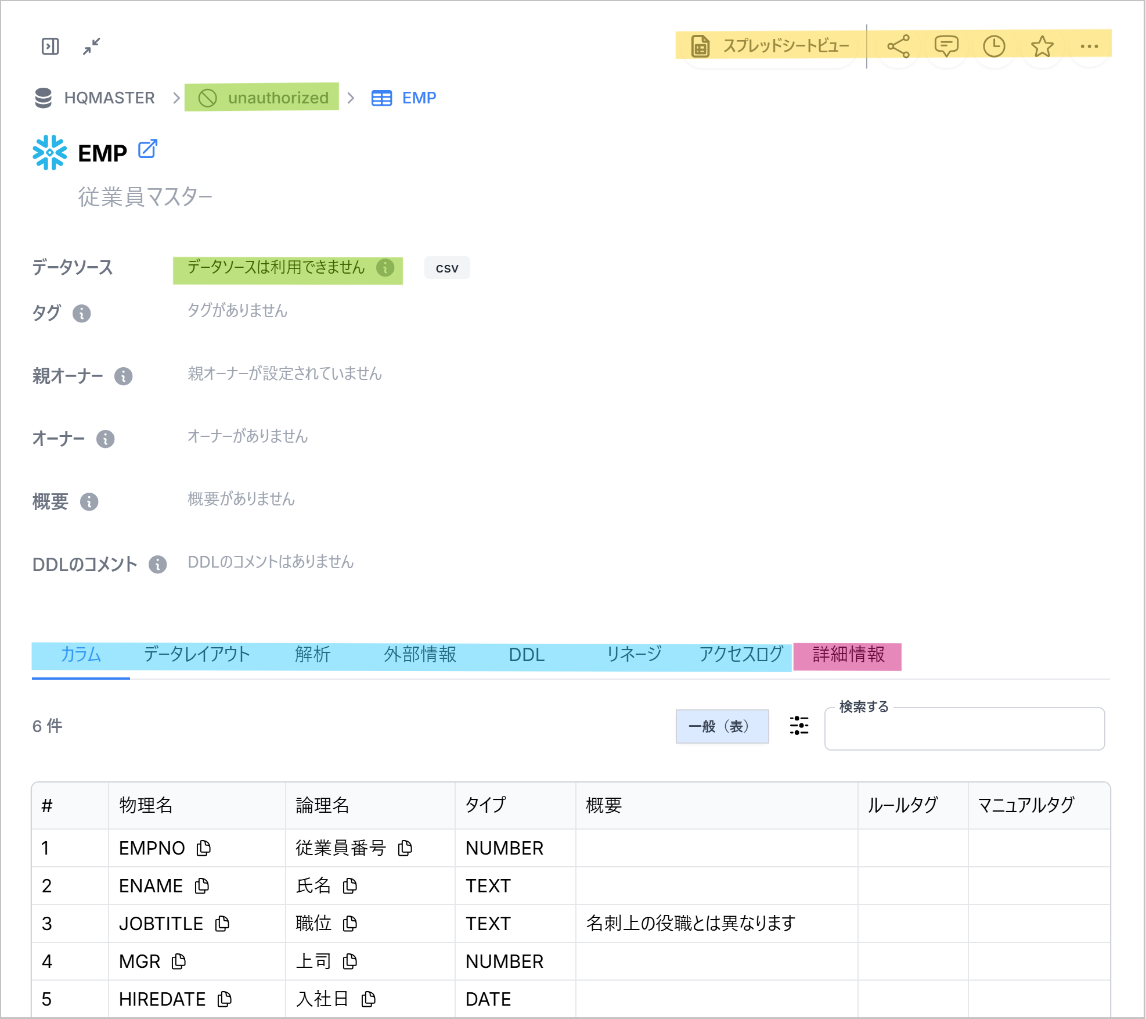
Task: Click タグがありません placeholder
Action: tap(237, 311)
